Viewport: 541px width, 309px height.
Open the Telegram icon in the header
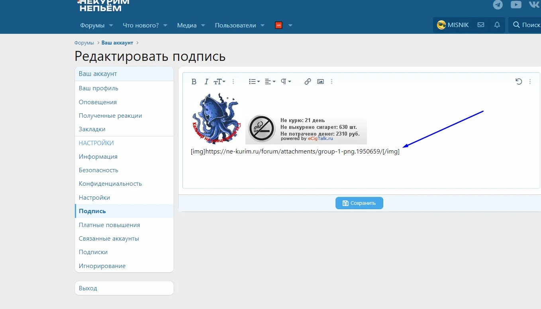[x=498, y=5]
